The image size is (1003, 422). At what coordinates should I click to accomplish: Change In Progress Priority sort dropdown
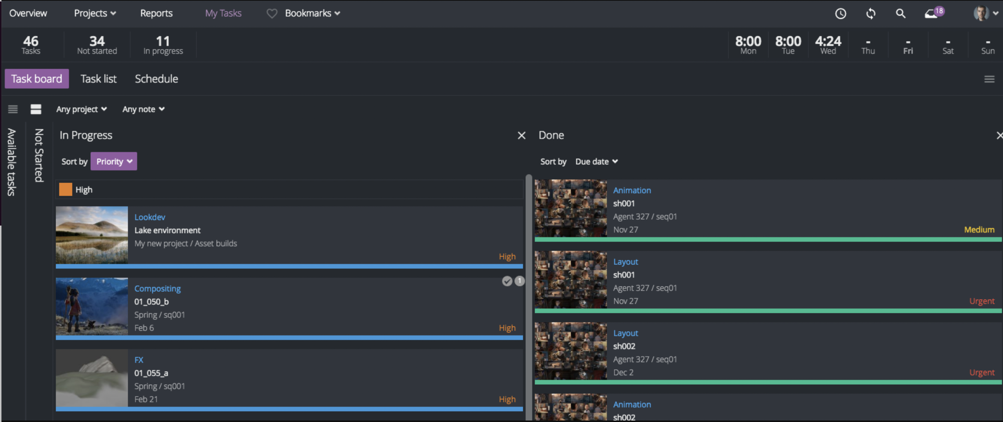pos(114,161)
